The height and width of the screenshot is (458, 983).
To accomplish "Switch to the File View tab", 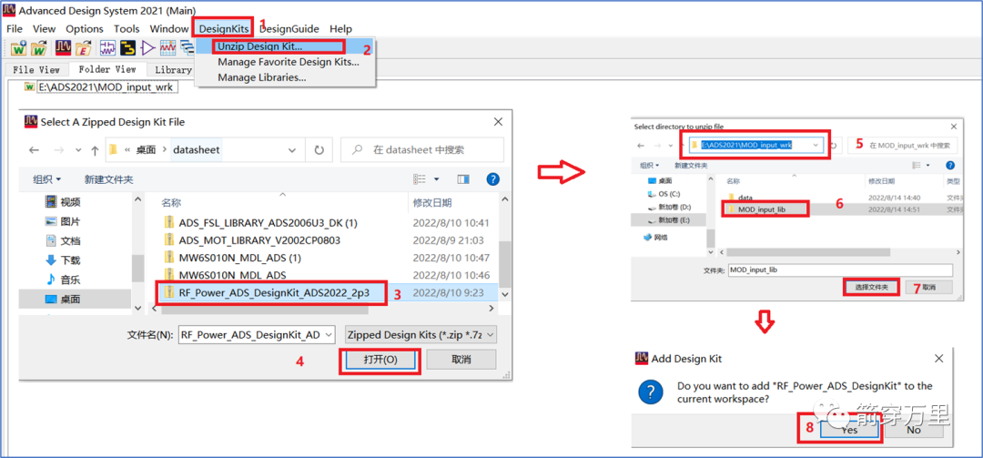I will pos(36,69).
